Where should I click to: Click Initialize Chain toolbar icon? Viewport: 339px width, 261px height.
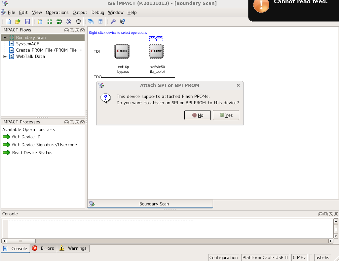point(59,22)
